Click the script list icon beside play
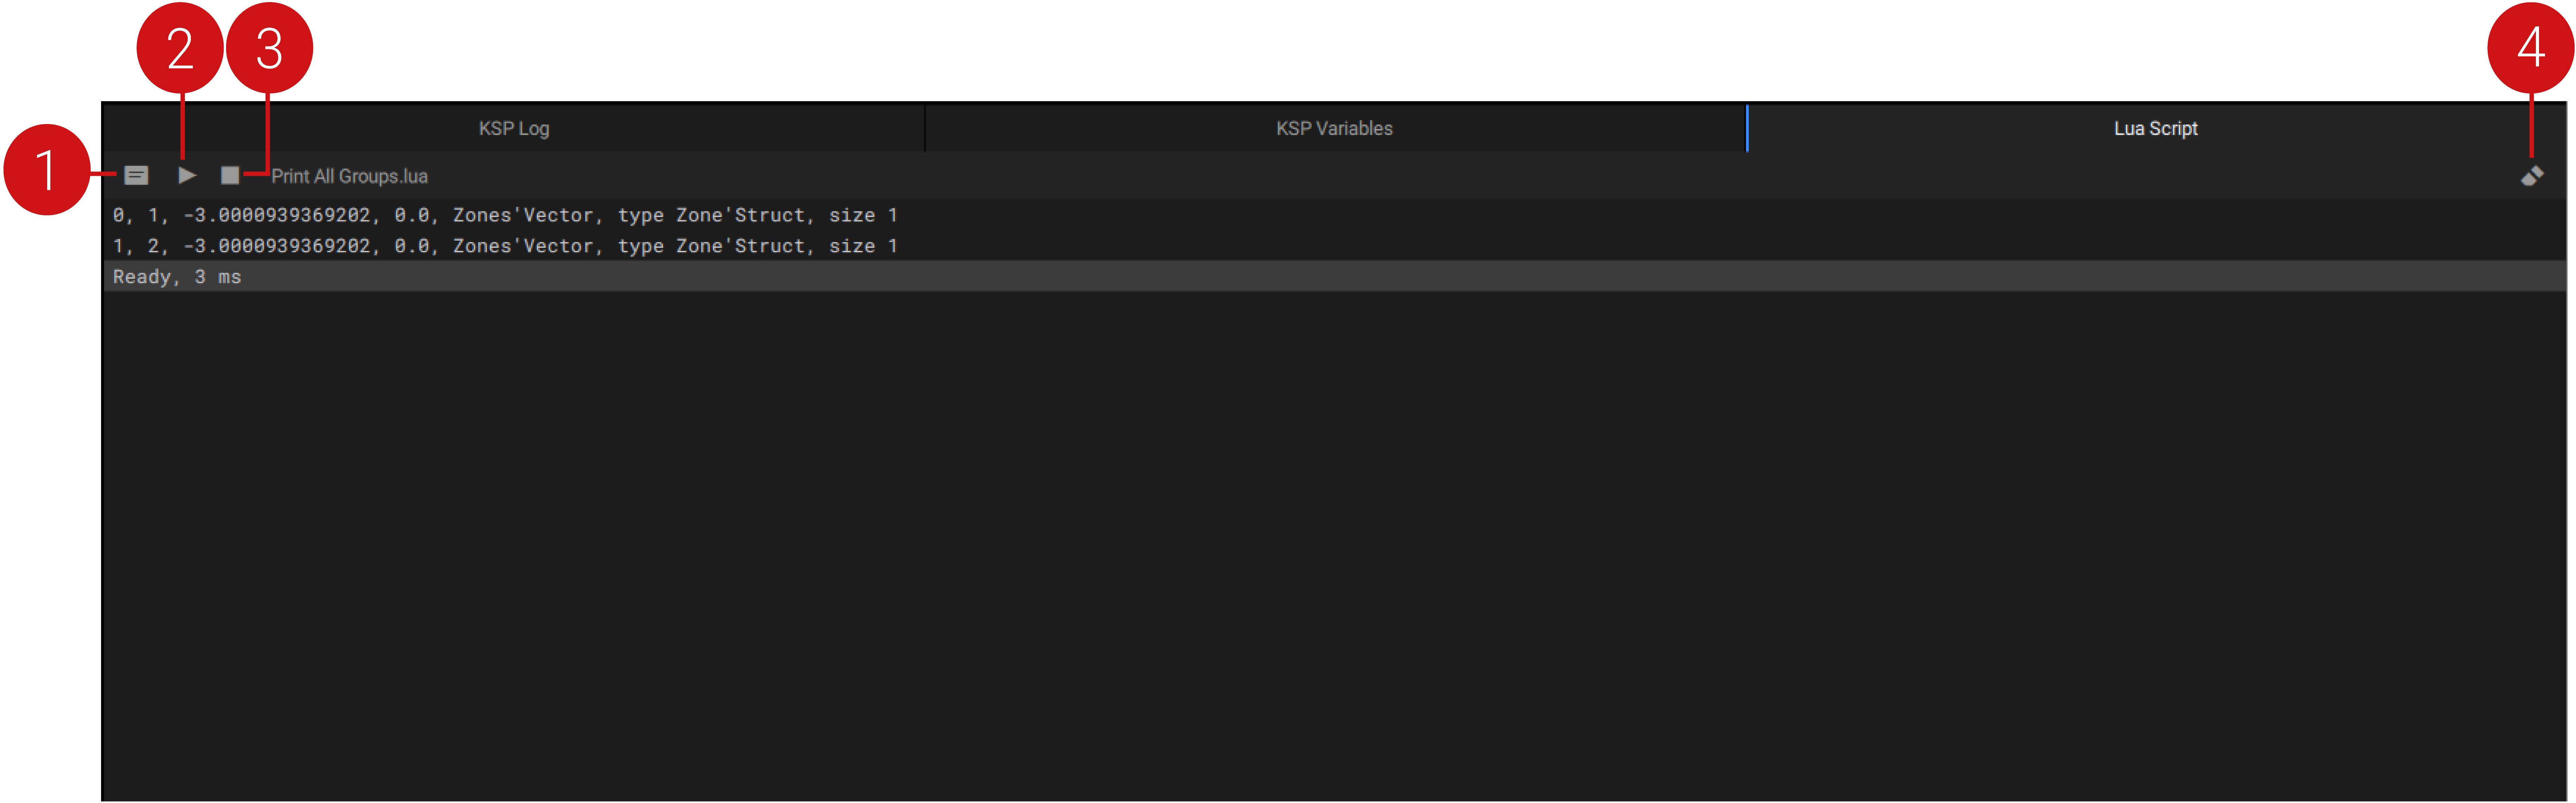 [x=136, y=176]
